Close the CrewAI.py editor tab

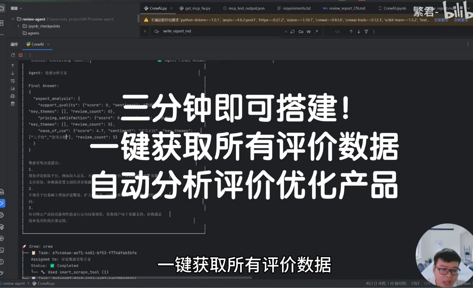pos(171,8)
